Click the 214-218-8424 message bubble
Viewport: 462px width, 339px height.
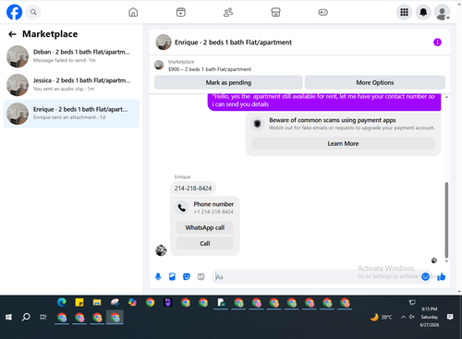pyautogui.click(x=193, y=188)
